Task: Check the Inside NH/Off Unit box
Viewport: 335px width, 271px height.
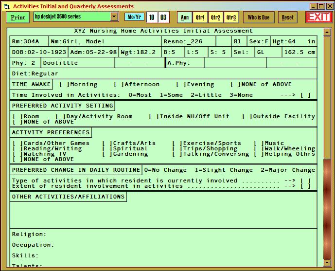Action: pyautogui.click(x=154, y=116)
